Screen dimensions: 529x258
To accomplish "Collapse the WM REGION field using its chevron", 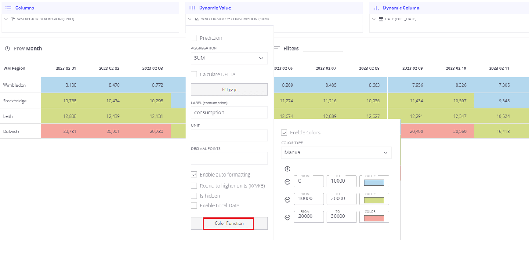I will (6, 19).
